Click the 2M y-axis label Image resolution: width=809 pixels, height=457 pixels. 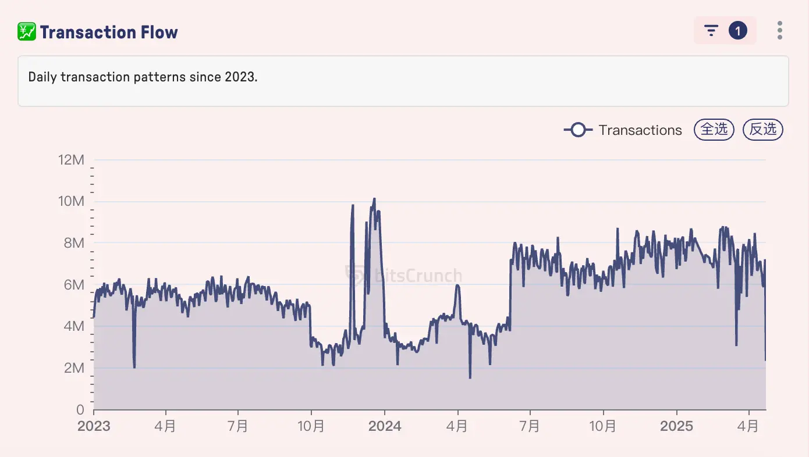pyautogui.click(x=74, y=368)
